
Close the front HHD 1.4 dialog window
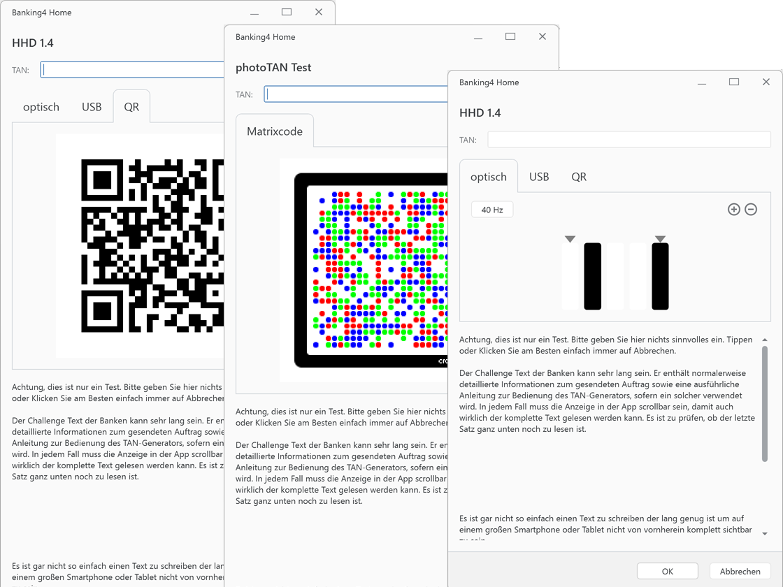766,82
